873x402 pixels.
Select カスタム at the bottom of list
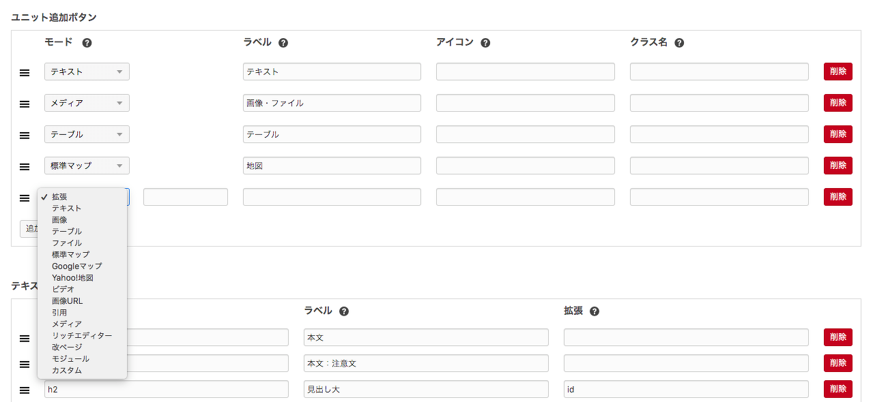(x=67, y=370)
